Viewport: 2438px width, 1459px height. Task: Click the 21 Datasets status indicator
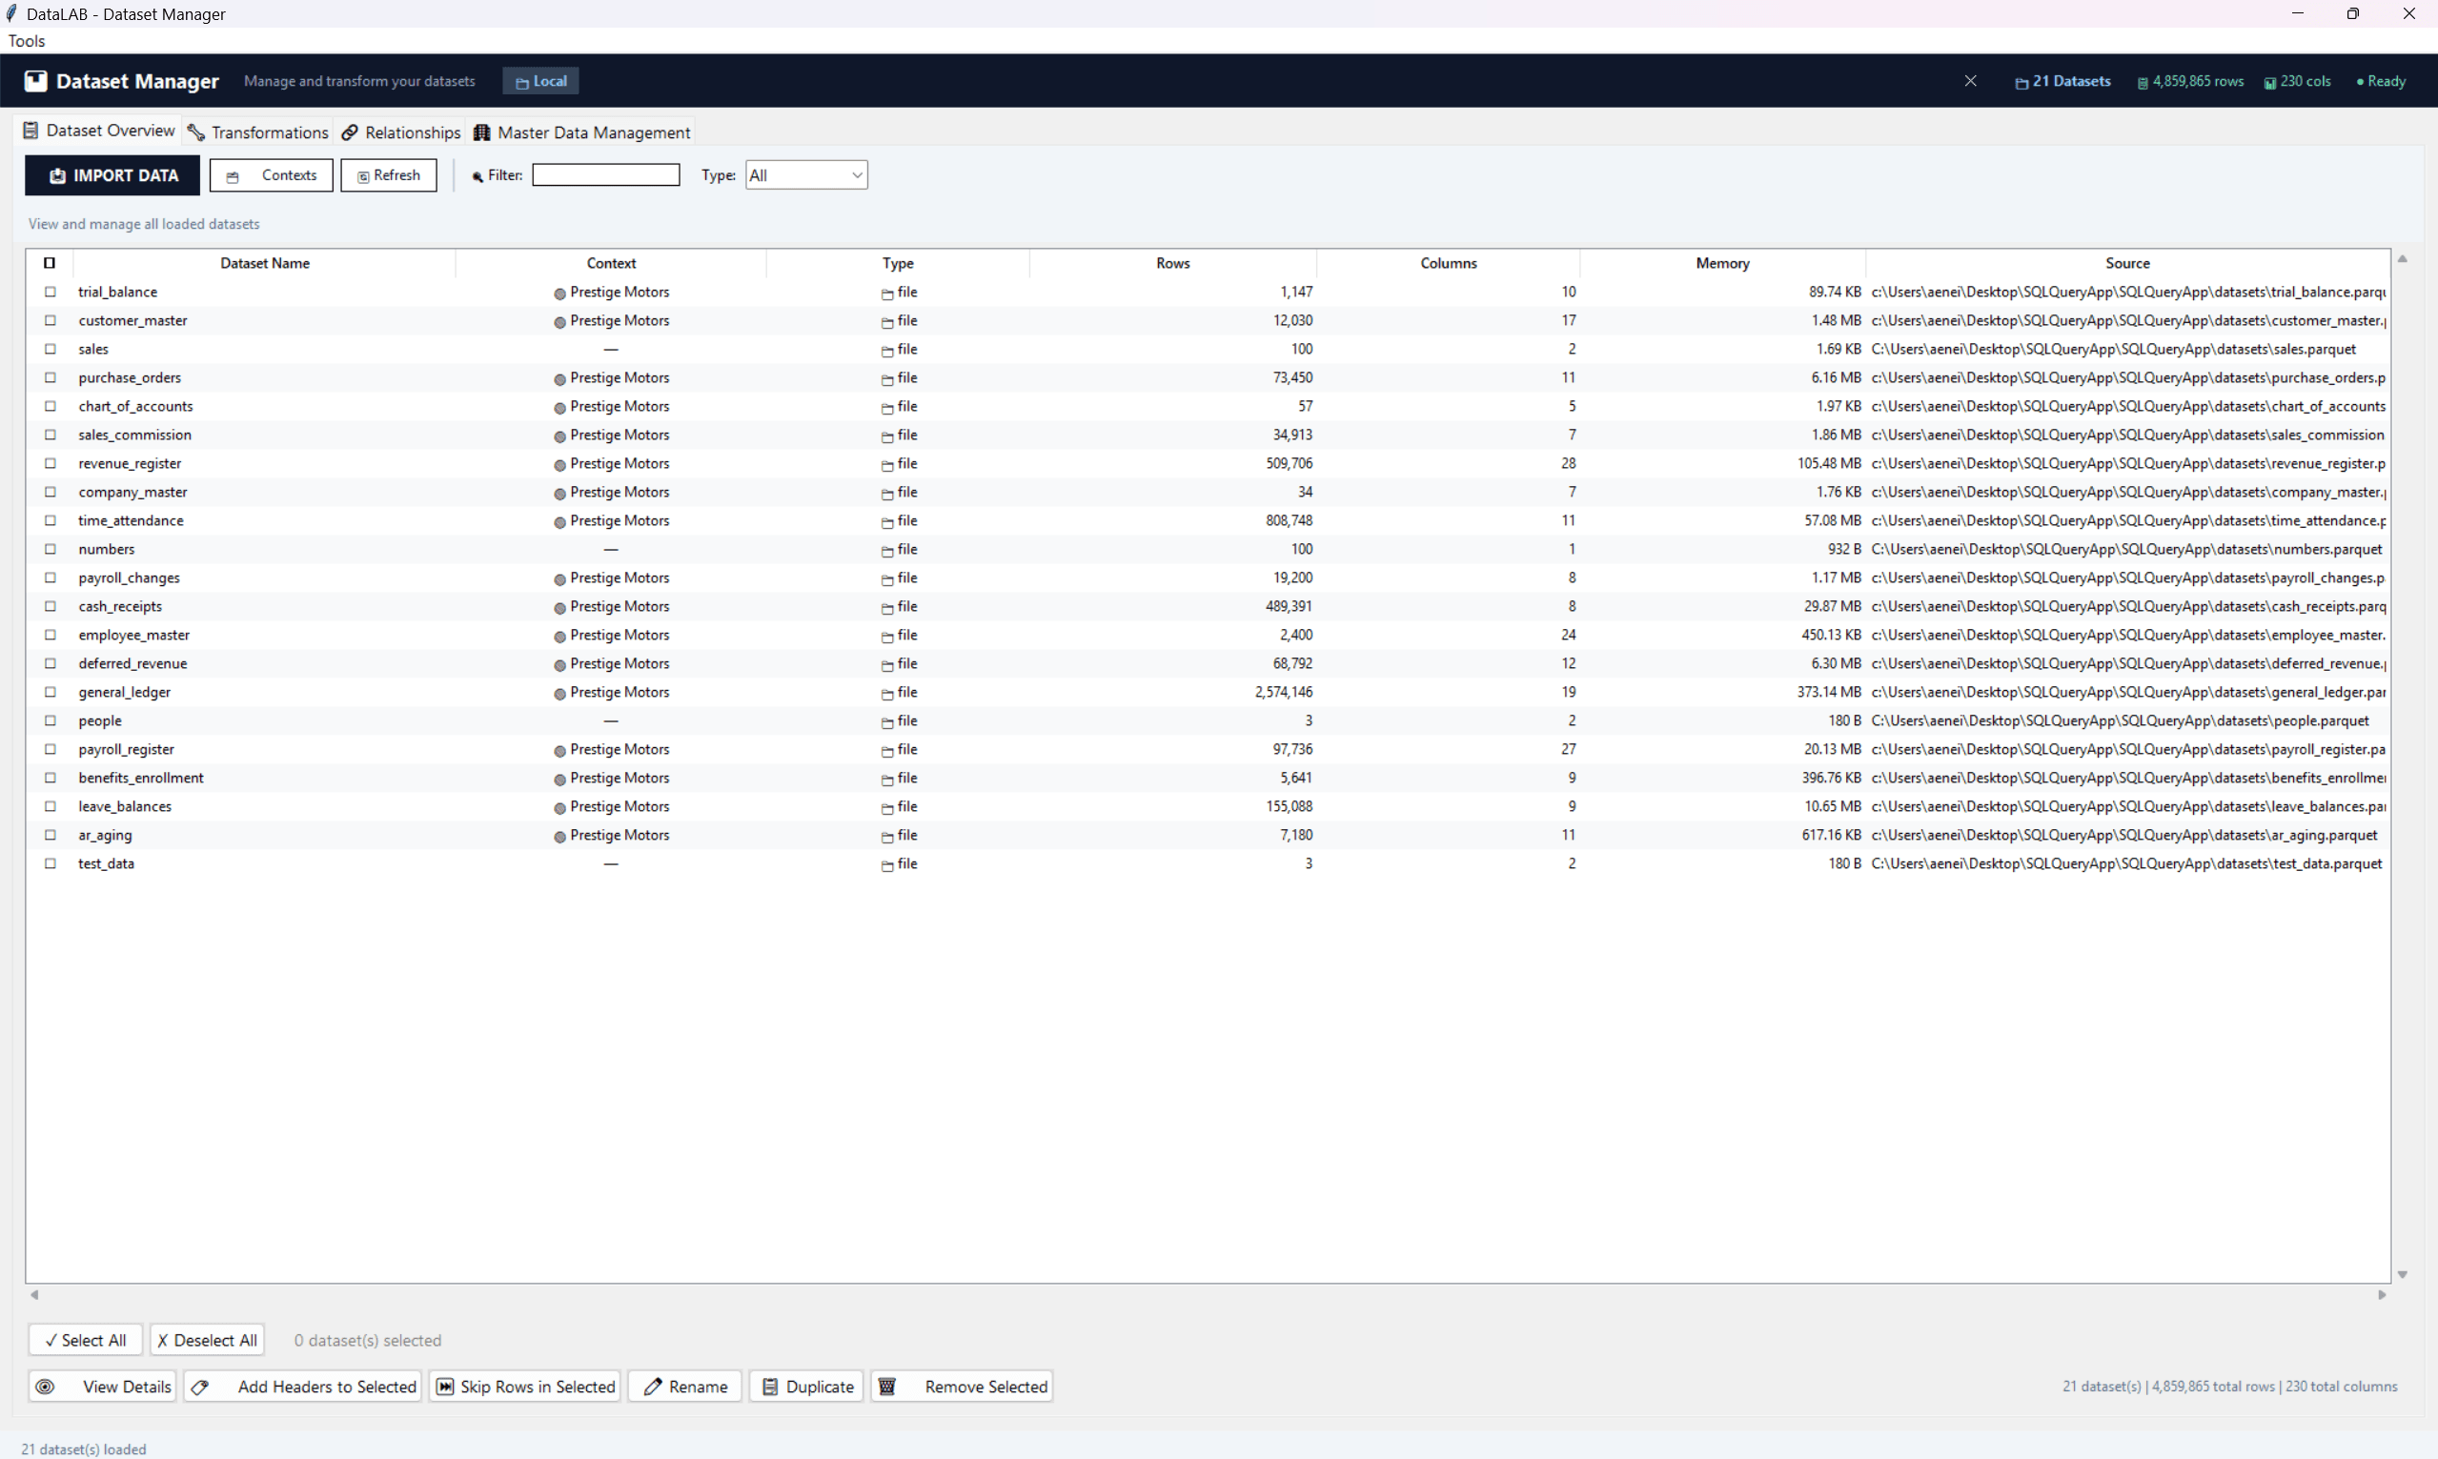[x=2062, y=81]
